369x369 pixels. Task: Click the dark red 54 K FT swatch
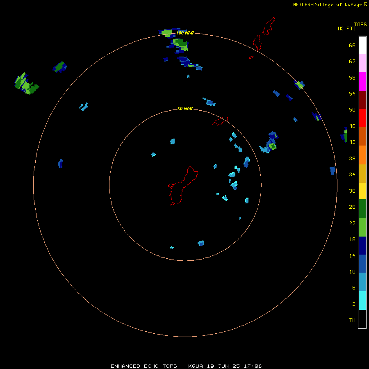[x=362, y=100]
